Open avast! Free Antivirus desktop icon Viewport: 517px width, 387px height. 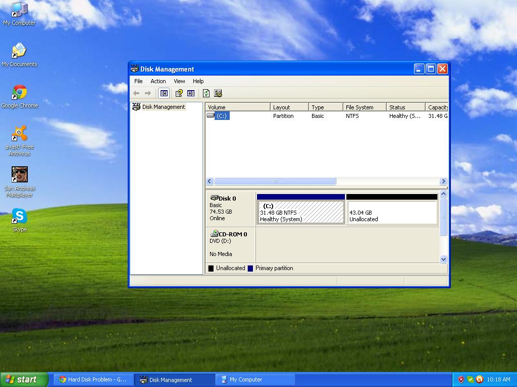pos(20,134)
